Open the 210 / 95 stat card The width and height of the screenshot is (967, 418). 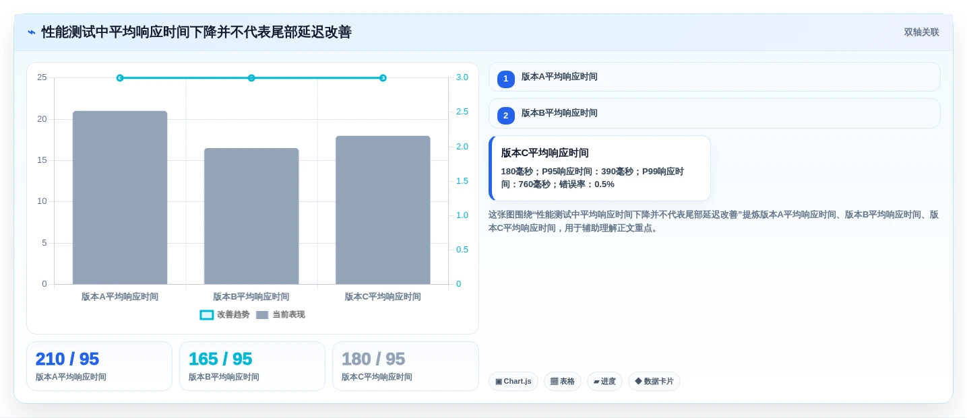tap(99, 366)
